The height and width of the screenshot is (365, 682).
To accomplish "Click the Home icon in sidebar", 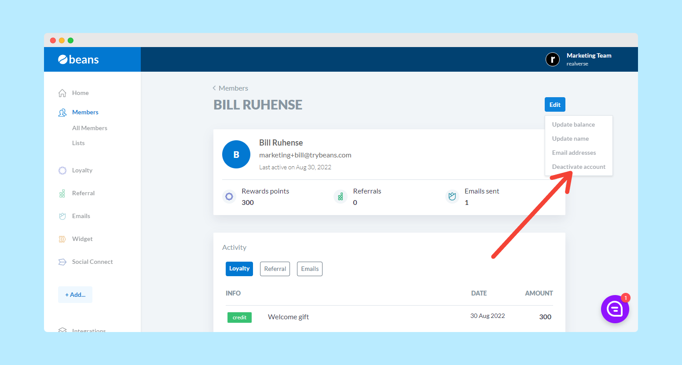I will [62, 93].
